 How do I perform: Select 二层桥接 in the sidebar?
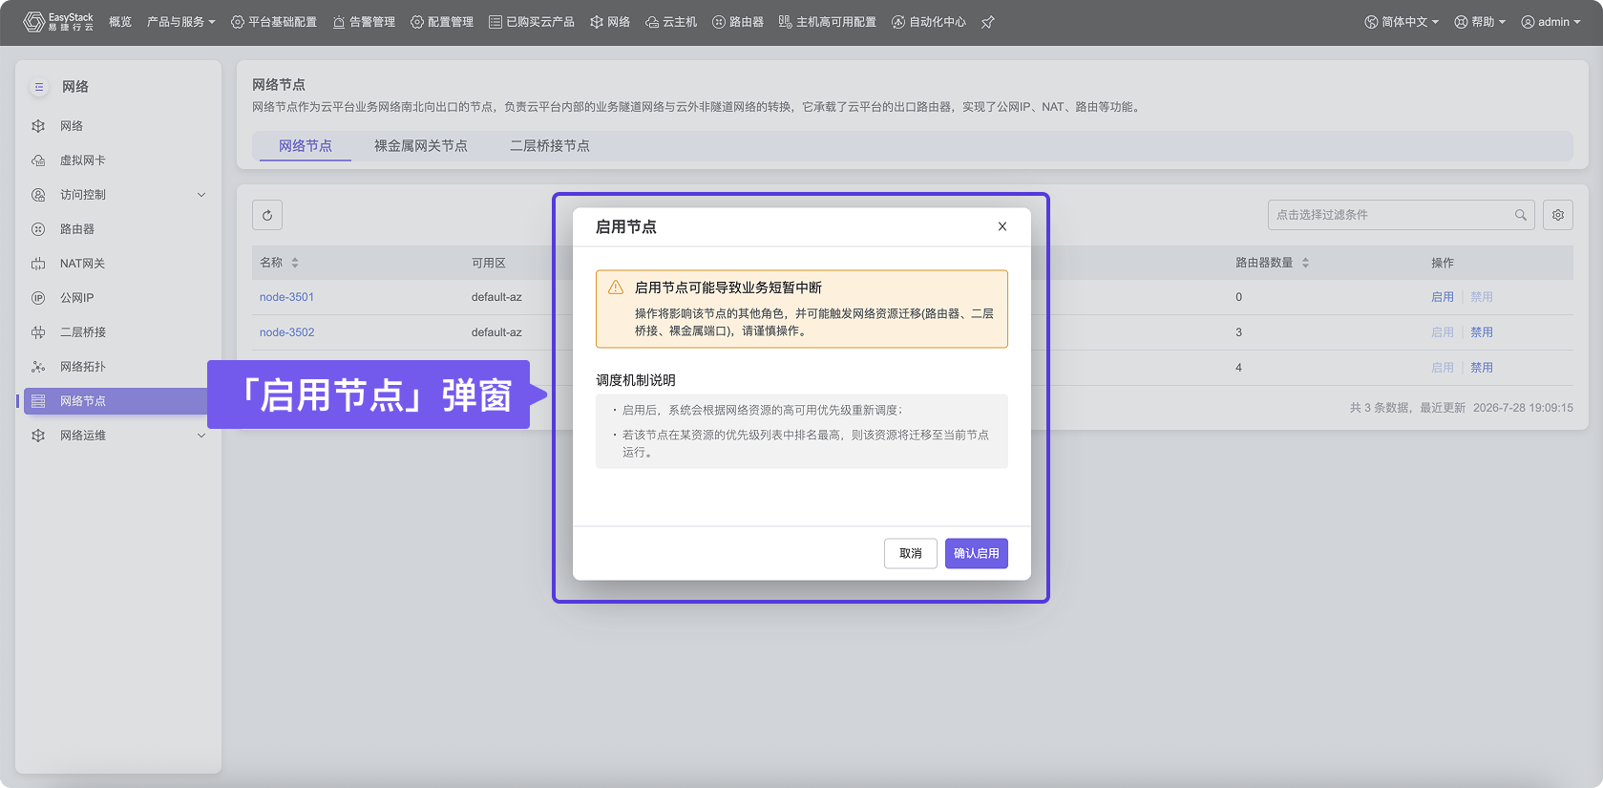click(x=118, y=332)
